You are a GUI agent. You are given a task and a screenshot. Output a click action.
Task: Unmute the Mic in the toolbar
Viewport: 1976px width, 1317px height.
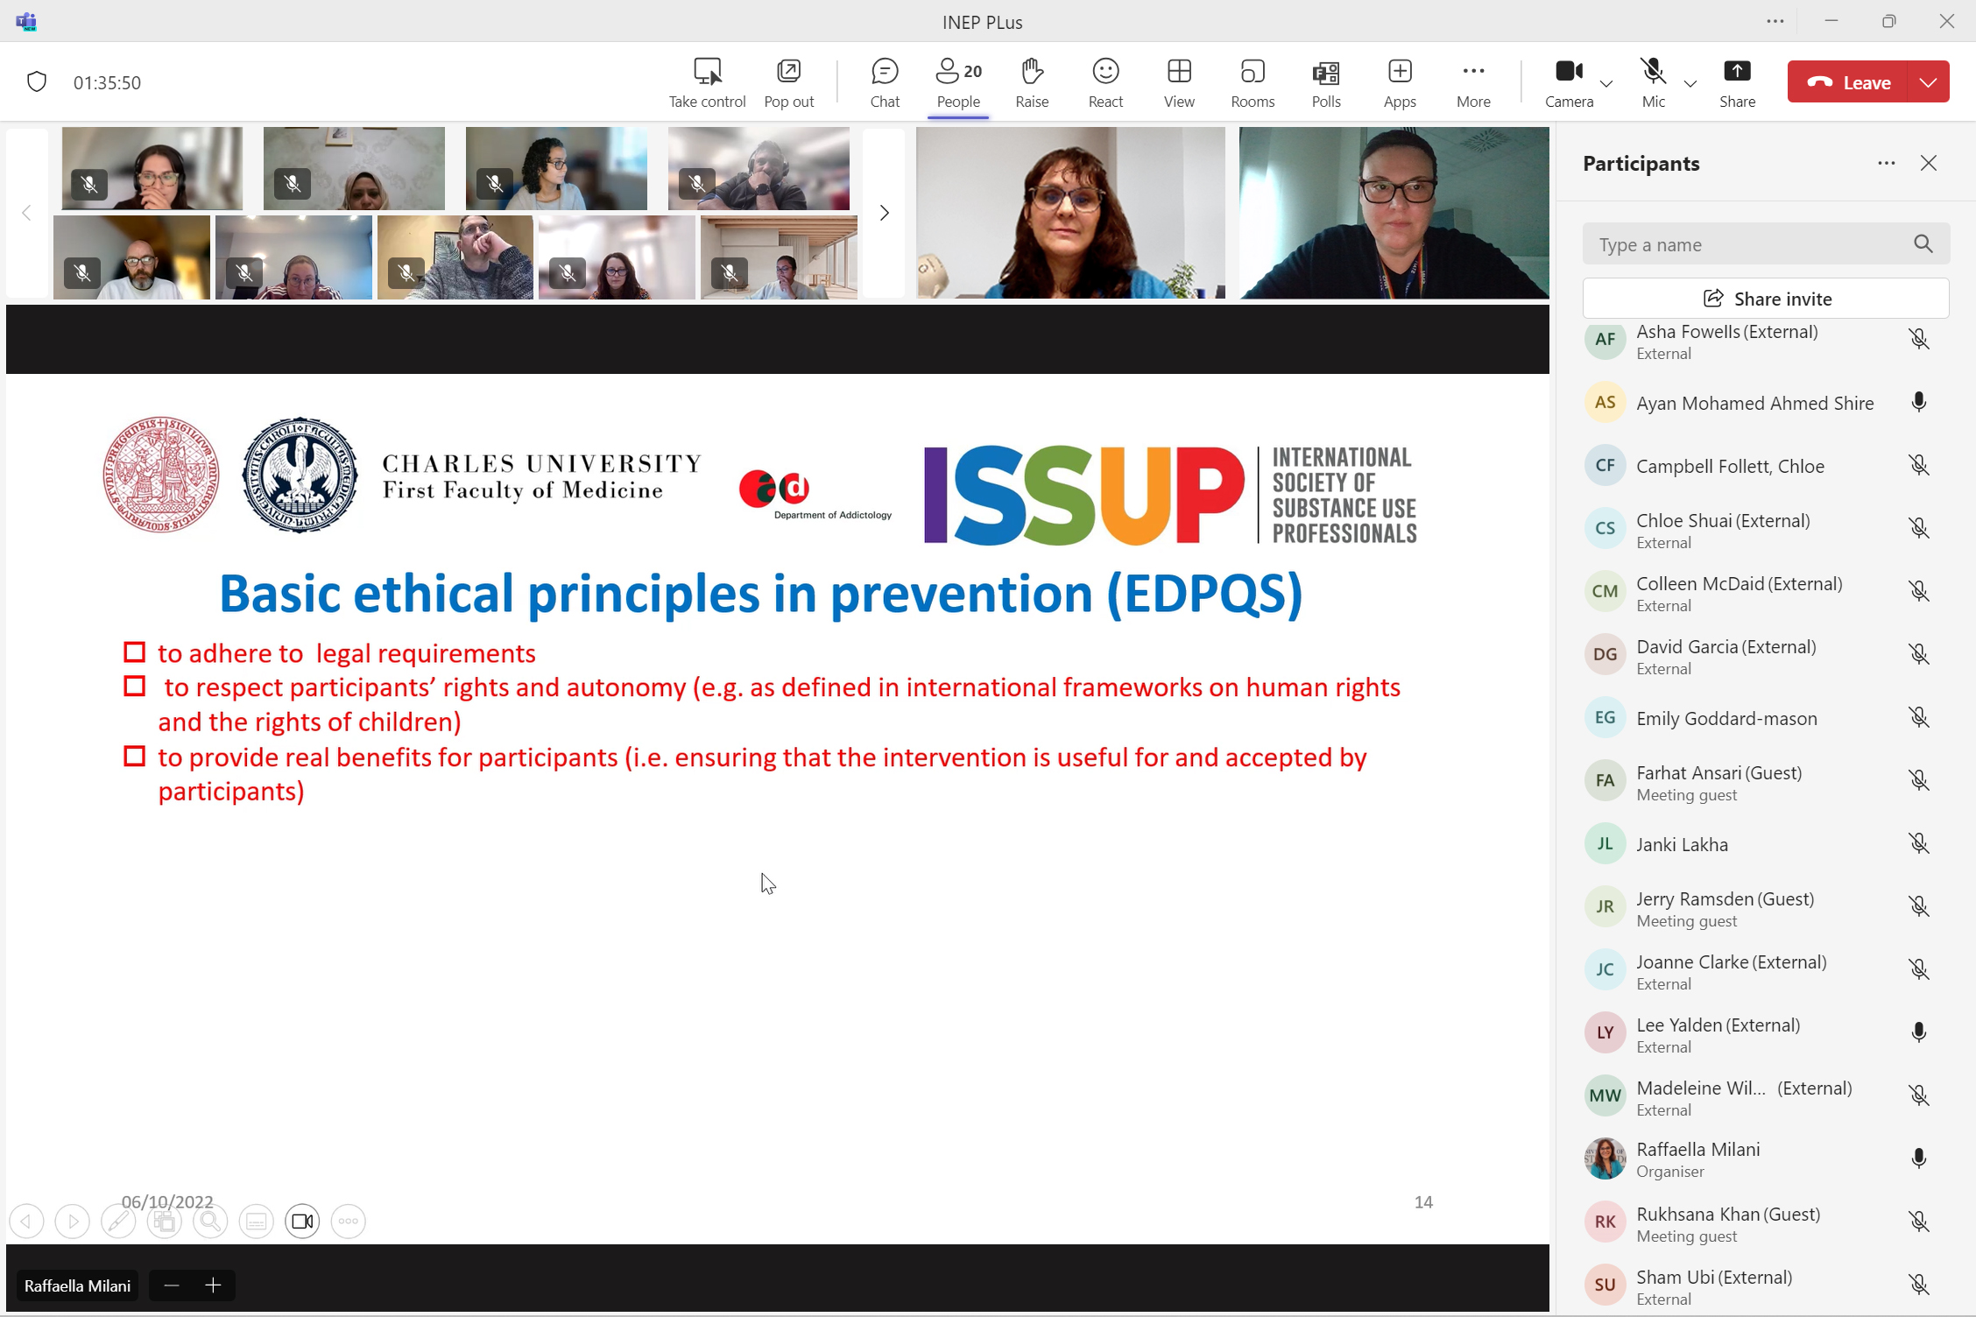pos(1652,82)
